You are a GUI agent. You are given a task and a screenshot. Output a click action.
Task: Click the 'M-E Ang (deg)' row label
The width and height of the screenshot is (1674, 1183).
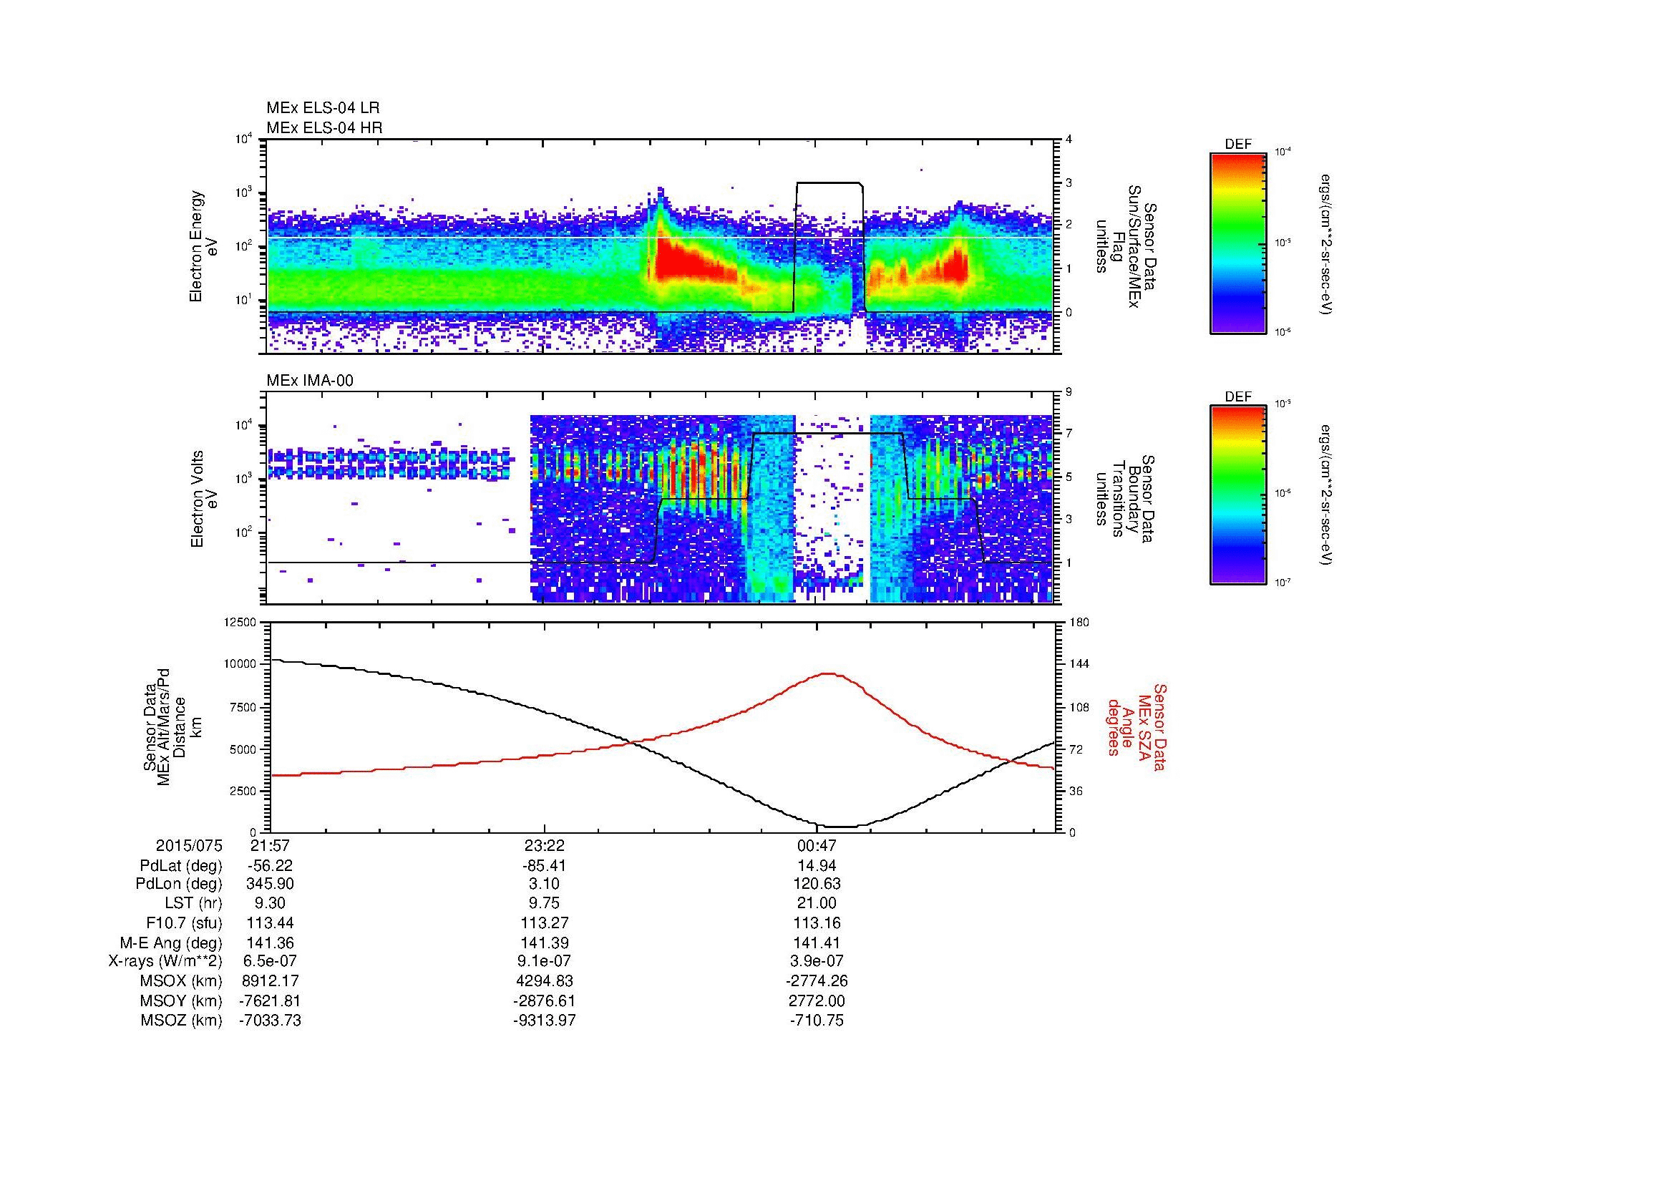pos(170,943)
